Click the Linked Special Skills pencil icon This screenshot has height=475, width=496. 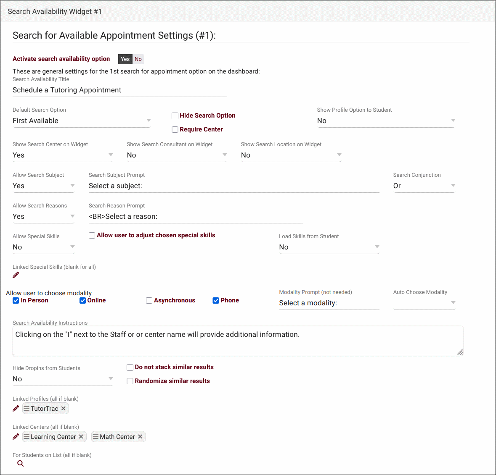[x=16, y=275]
